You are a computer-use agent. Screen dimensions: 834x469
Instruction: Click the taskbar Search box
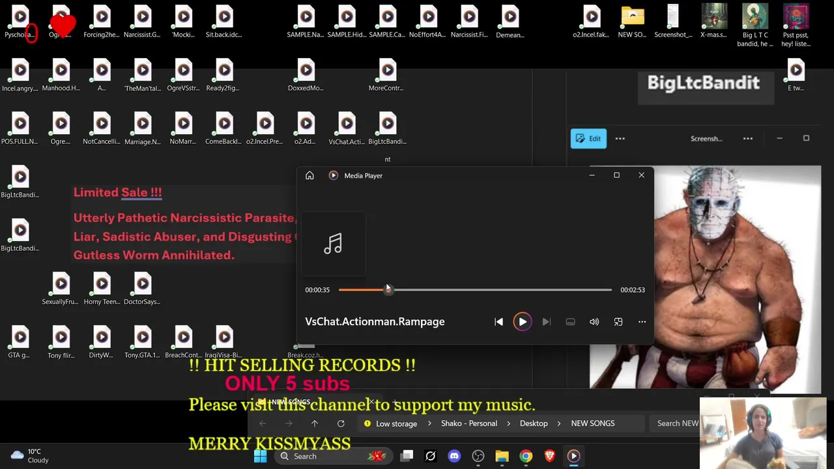point(332,456)
